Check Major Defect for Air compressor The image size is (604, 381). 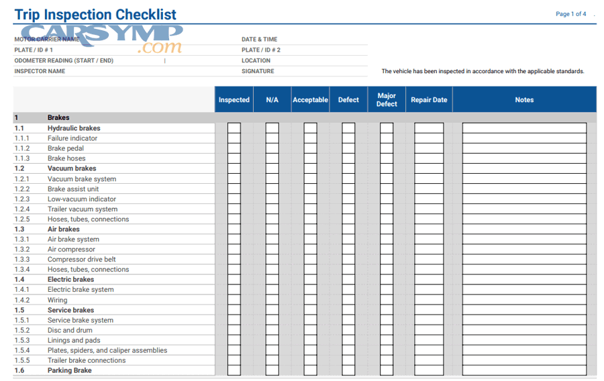(387, 250)
